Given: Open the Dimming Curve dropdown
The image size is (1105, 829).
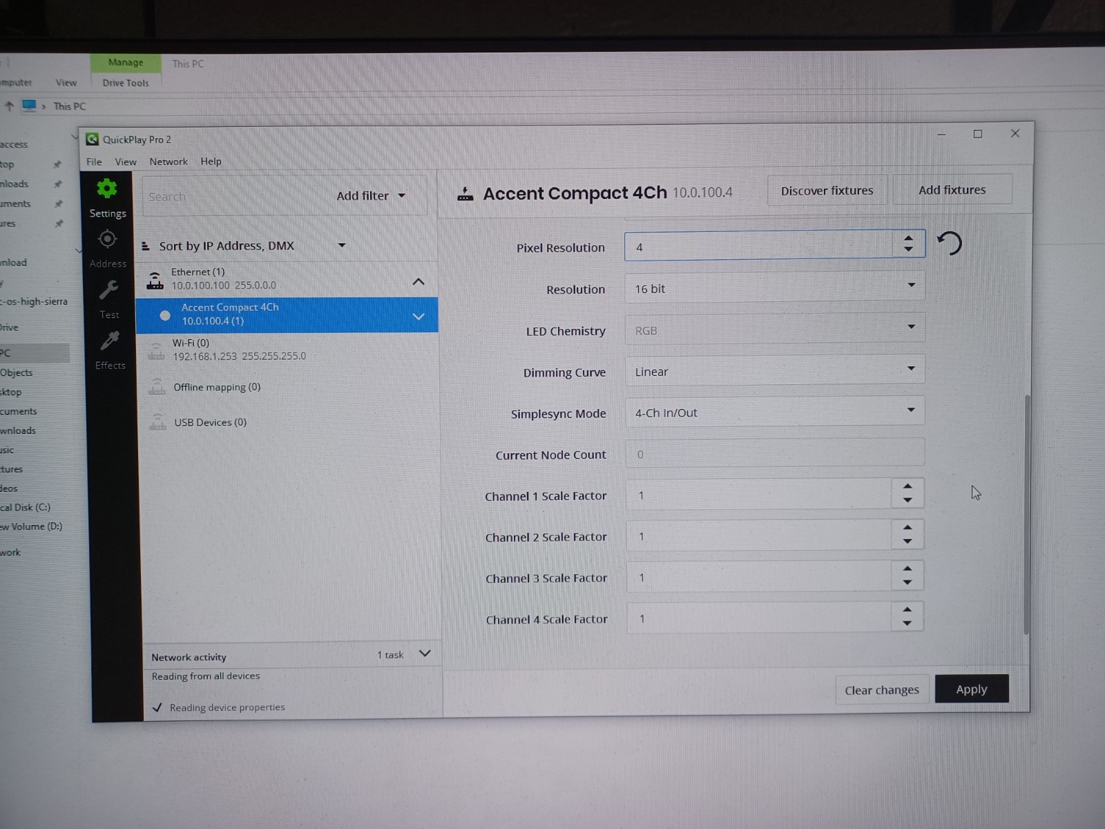Looking at the screenshot, I should [775, 372].
